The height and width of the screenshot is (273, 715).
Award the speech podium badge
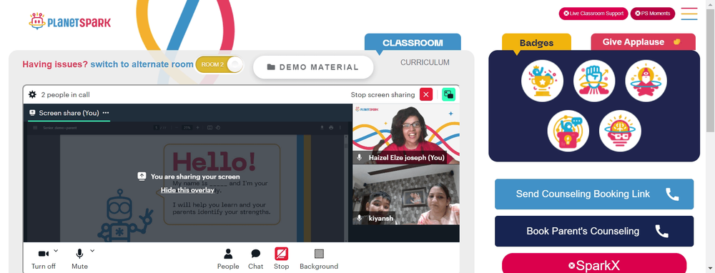(568, 131)
